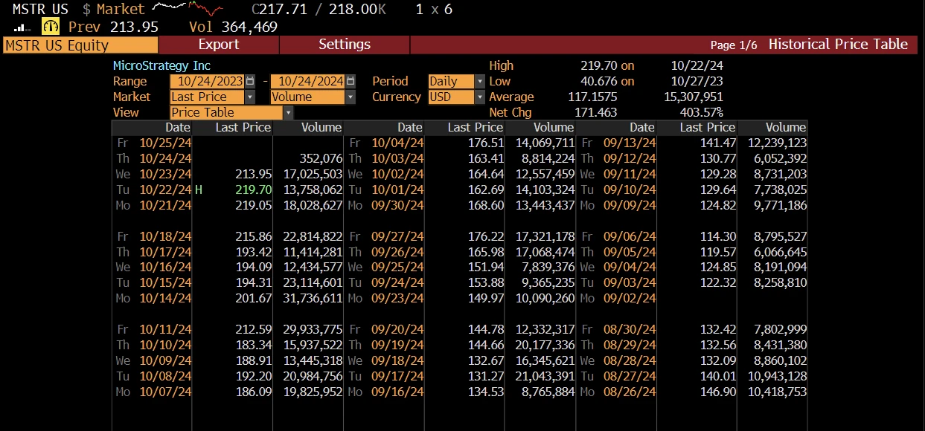Click the intraday sparkline chart
Screen dimensions: 925x431
click(x=187, y=9)
